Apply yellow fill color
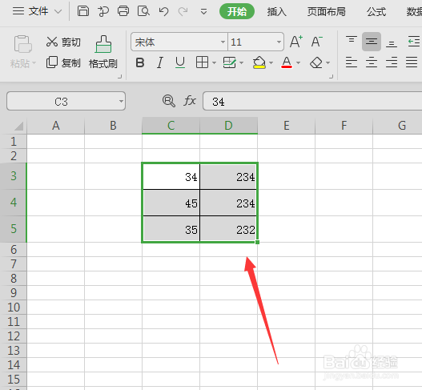Viewport: 422px width, 390px height. (259, 62)
